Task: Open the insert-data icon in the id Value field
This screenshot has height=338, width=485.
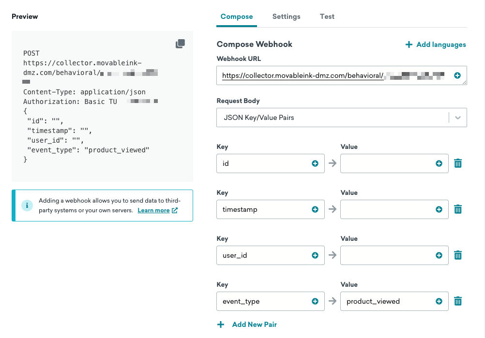Action: tap(440, 163)
